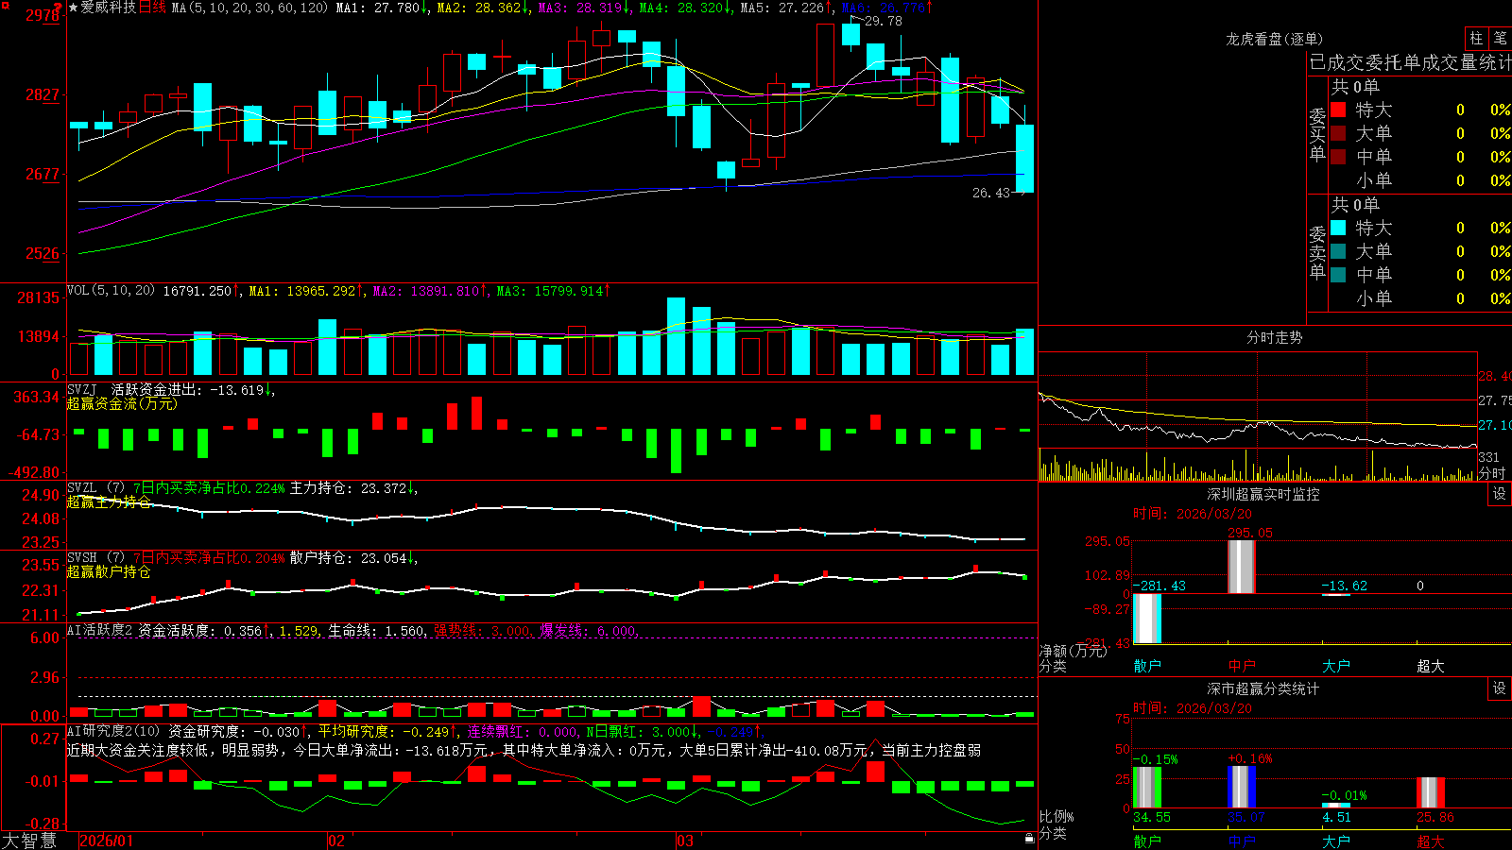Click the intraday 分时 price line chart

tap(1257, 399)
